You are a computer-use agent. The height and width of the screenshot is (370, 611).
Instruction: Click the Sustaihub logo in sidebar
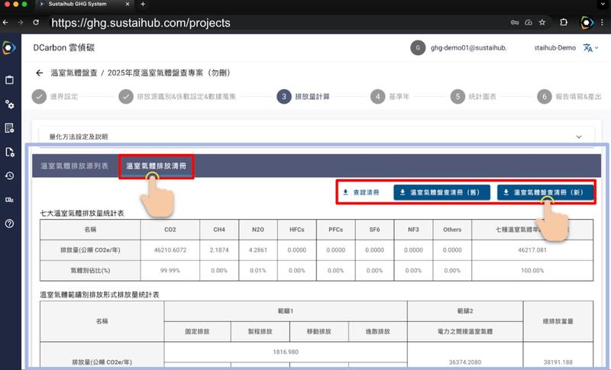pyautogui.click(x=8, y=47)
